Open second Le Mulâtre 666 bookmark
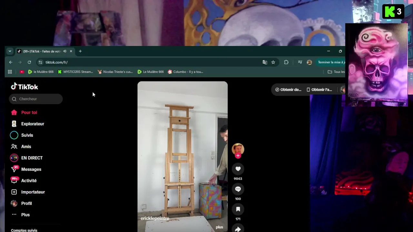 click(150, 72)
